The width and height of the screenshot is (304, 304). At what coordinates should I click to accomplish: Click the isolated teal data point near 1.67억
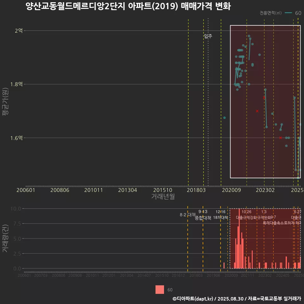point(224,118)
